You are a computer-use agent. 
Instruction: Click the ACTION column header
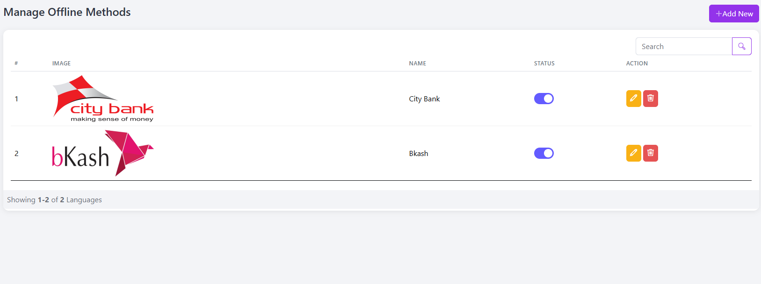pos(637,64)
